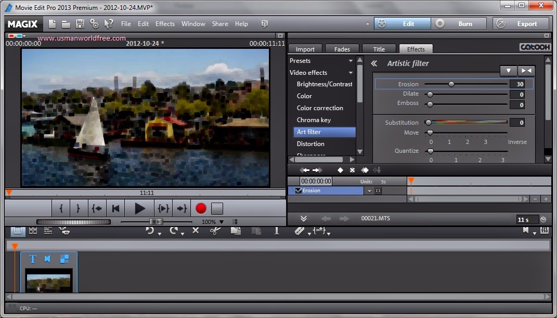Image resolution: width=557 pixels, height=318 pixels.
Task: Toggle the clip title T icon
Action: [x=32, y=259]
